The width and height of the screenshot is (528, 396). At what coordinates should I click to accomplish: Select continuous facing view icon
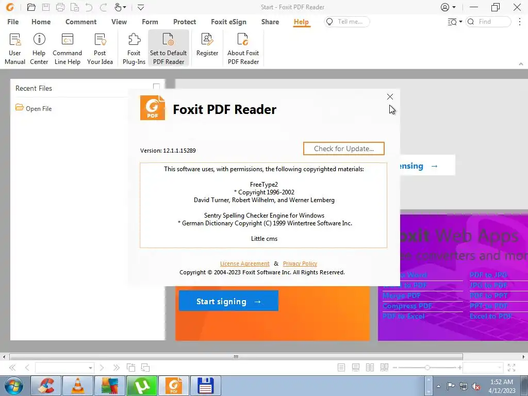pos(384,367)
